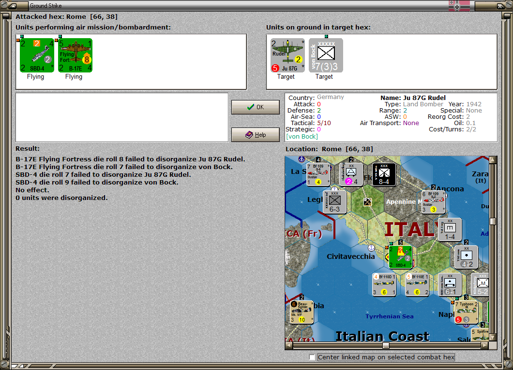Viewport: 513px width, 370px height.
Task: Click the 'Tactical: 5/10' stat value
Action: [324, 123]
